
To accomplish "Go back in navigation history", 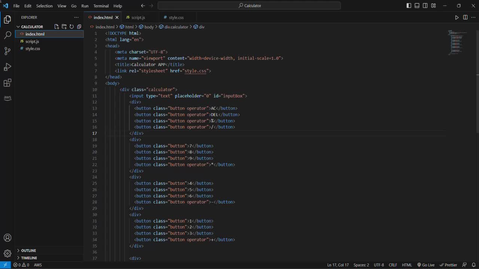I will coord(143,6).
